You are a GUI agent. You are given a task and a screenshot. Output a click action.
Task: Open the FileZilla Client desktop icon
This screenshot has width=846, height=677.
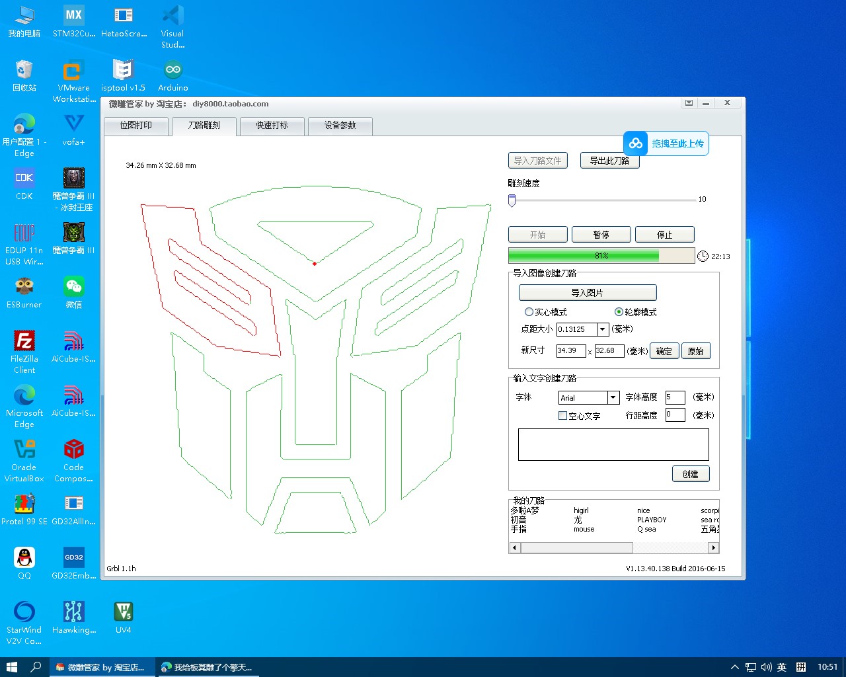click(x=24, y=342)
